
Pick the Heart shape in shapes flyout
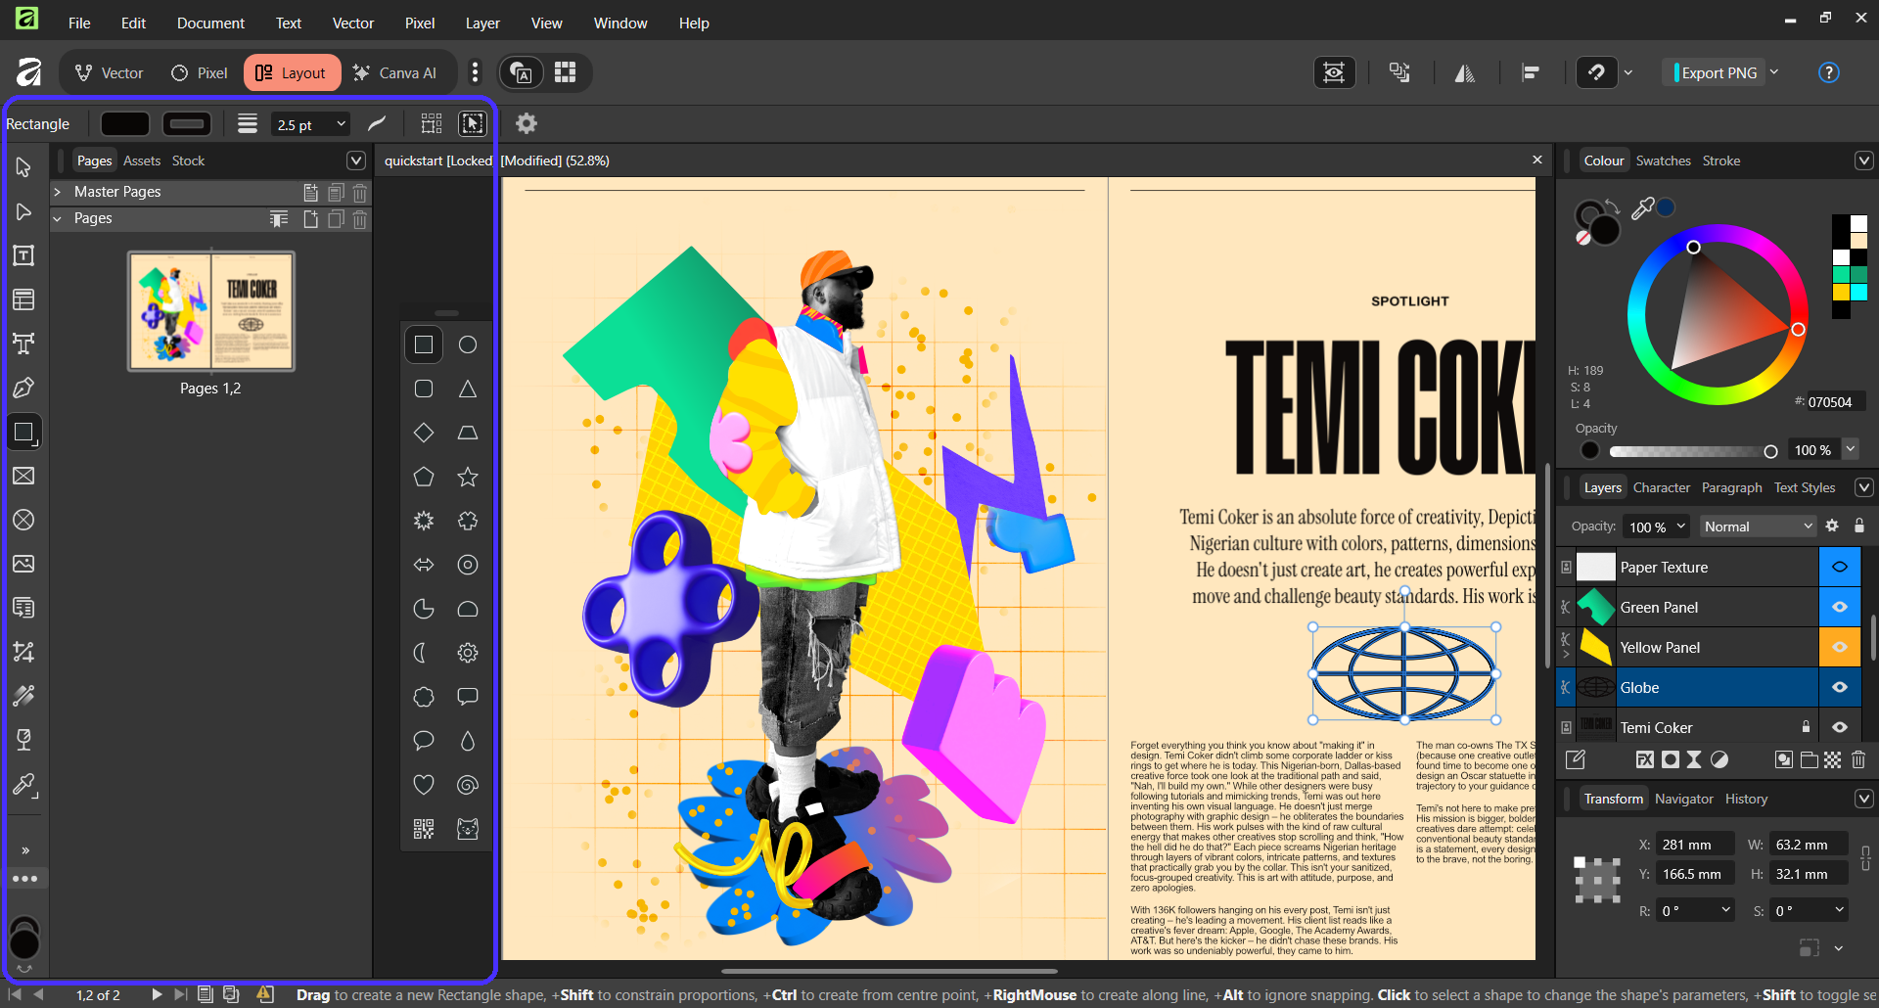pyautogui.click(x=424, y=785)
